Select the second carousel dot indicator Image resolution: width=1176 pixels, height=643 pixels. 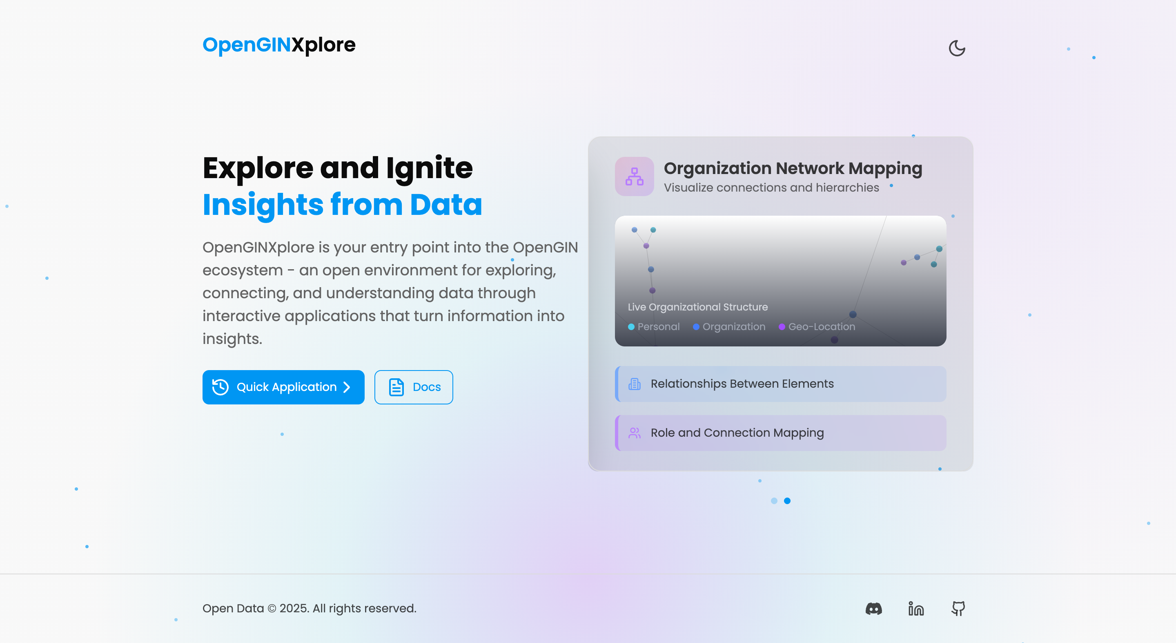point(787,500)
